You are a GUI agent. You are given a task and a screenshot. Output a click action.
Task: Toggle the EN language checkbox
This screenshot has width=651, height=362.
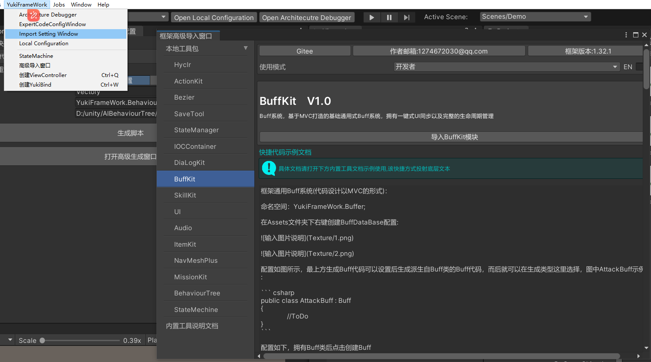639,67
